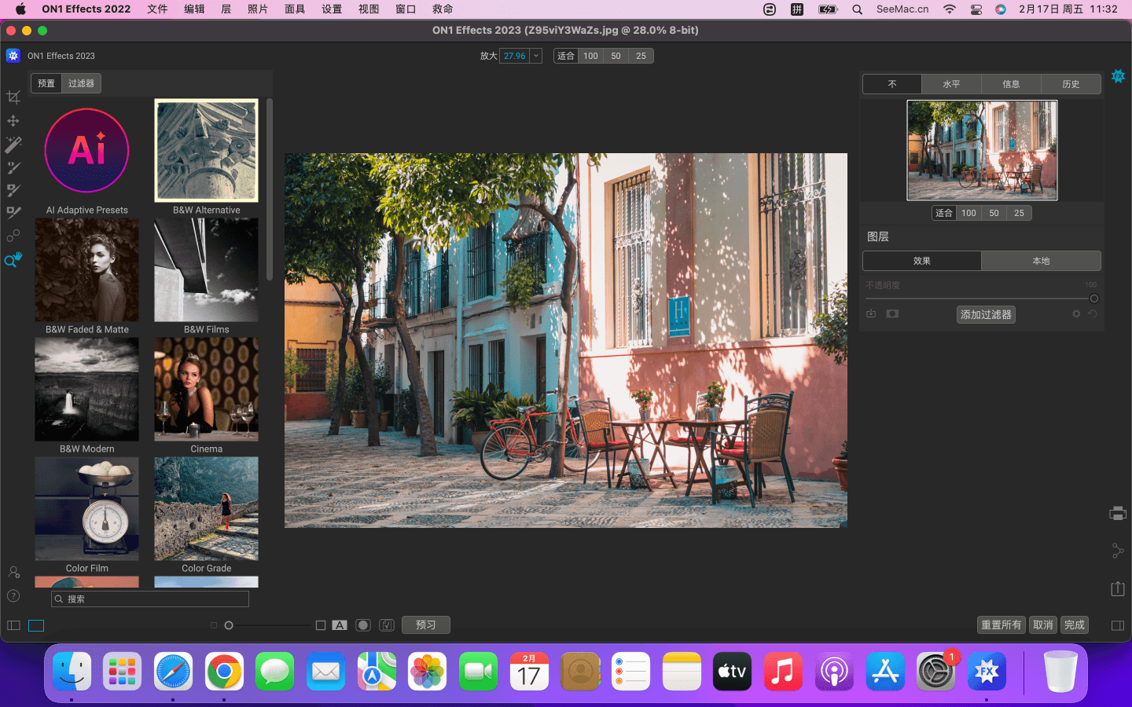Click the 添加过滤器 button
1132x707 pixels.
pyautogui.click(x=986, y=314)
